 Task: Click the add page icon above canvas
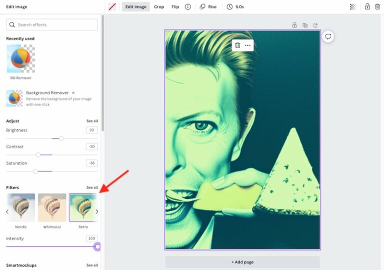[315, 25]
